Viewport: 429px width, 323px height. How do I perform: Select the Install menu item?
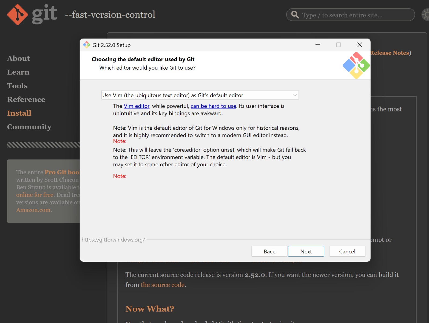[x=19, y=113]
